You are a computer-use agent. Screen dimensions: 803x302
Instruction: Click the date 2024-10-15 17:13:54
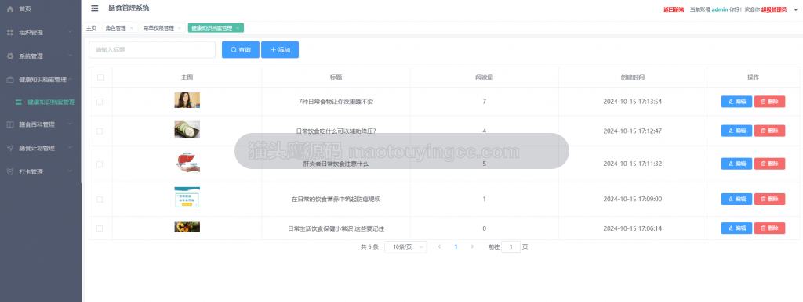pos(633,102)
